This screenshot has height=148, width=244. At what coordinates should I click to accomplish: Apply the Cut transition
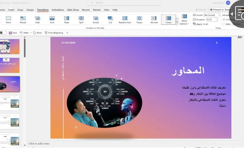click(x=110, y=20)
